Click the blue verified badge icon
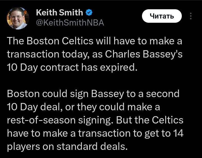This screenshot has width=202, height=158. coord(89,13)
